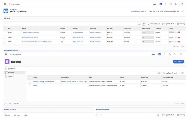
Task: Open the main menu grid icon
Action: pyautogui.click(x=182, y=4)
